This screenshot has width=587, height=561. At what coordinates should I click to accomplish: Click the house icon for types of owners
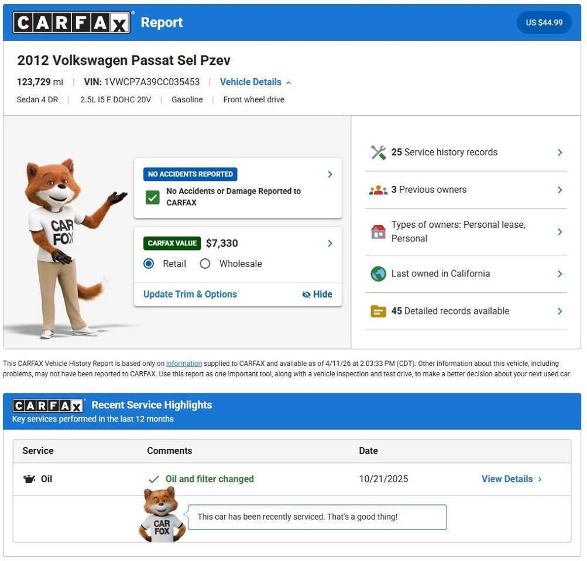point(378,232)
